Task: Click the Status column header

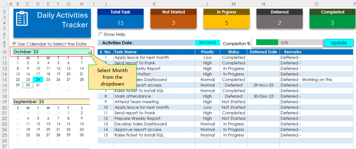Action: pyautogui.click(x=233, y=52)
